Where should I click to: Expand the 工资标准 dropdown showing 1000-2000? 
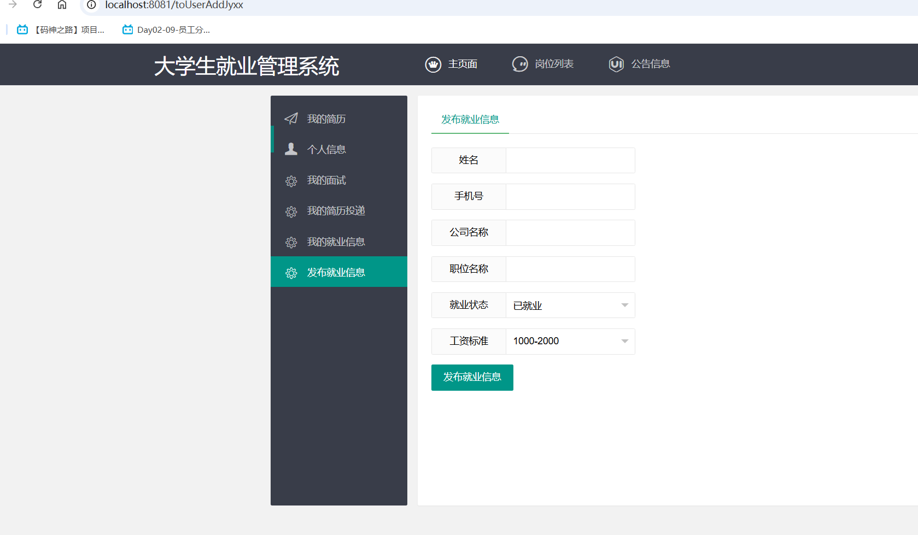pos(570,342)
